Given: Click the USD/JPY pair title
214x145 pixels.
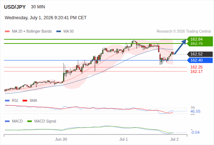Looking at the screenshot, I should pos(15,7).
